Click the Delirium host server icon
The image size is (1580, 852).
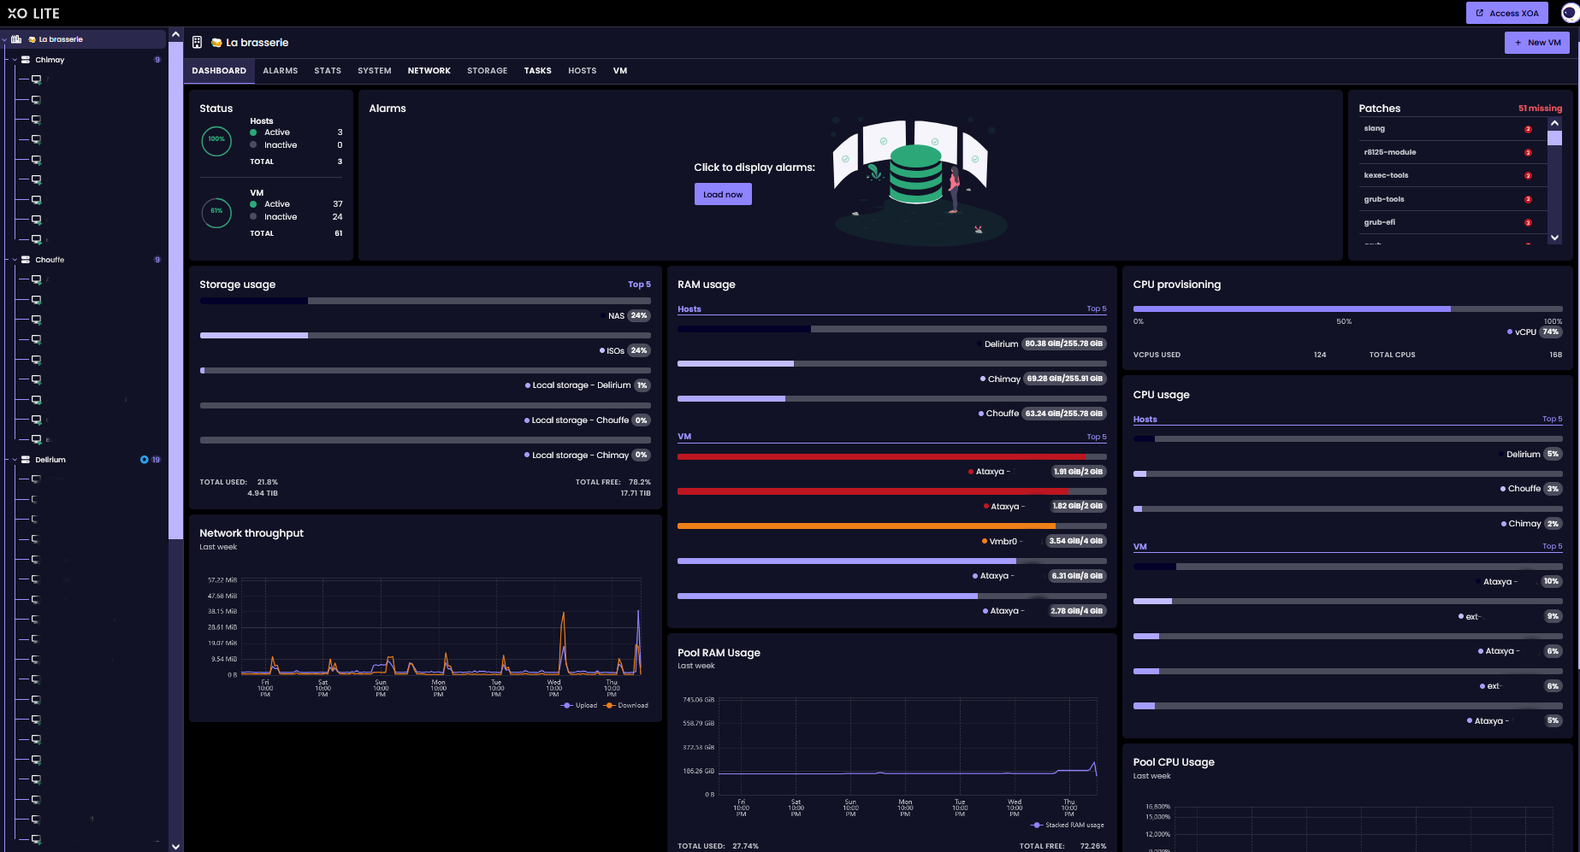click(x=26, y=460)
